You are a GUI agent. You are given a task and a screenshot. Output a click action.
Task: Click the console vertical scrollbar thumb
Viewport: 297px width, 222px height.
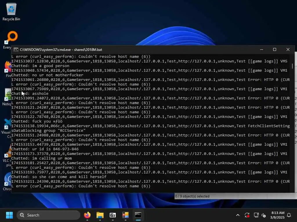[x=292, y=66]
